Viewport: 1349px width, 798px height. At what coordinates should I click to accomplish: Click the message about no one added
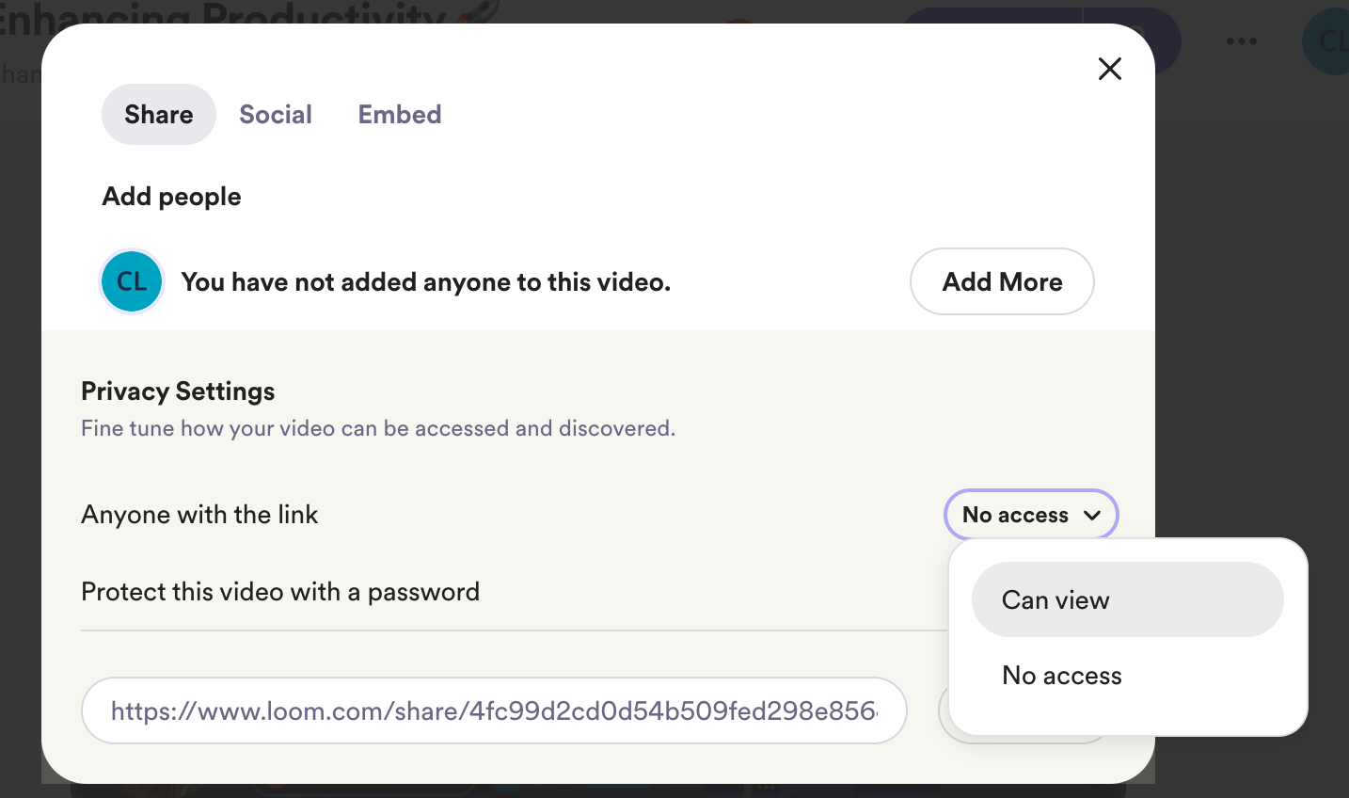[425, 281]
